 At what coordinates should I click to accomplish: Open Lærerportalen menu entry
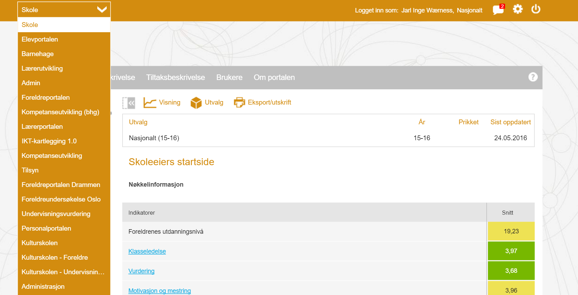tap(64, 126)
